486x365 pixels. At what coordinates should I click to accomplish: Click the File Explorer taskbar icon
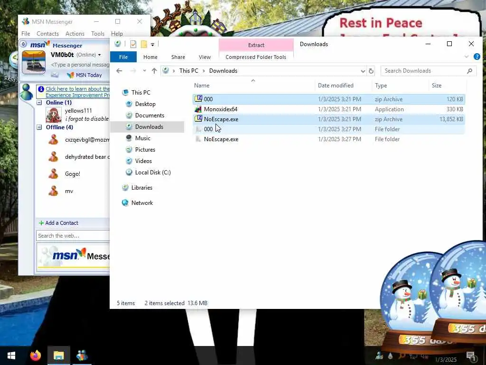(x=58, y=355)
